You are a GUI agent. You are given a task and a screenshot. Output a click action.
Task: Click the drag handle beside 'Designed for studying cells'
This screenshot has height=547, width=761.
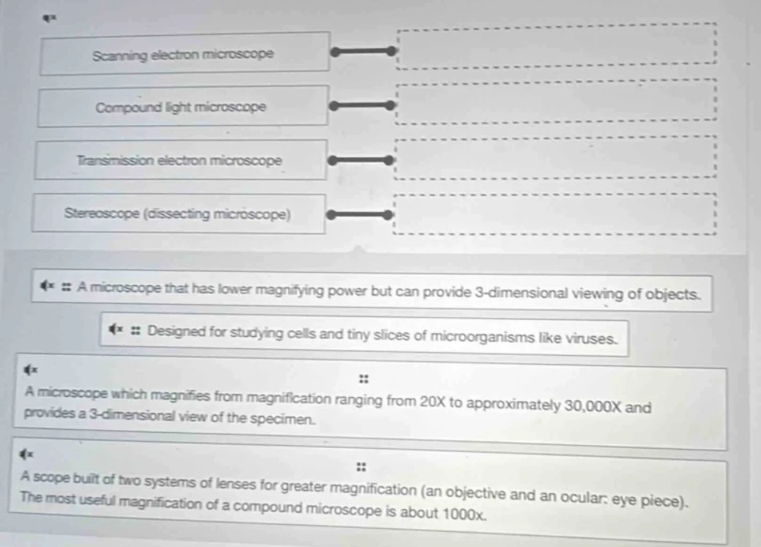[x=135, y=336]
